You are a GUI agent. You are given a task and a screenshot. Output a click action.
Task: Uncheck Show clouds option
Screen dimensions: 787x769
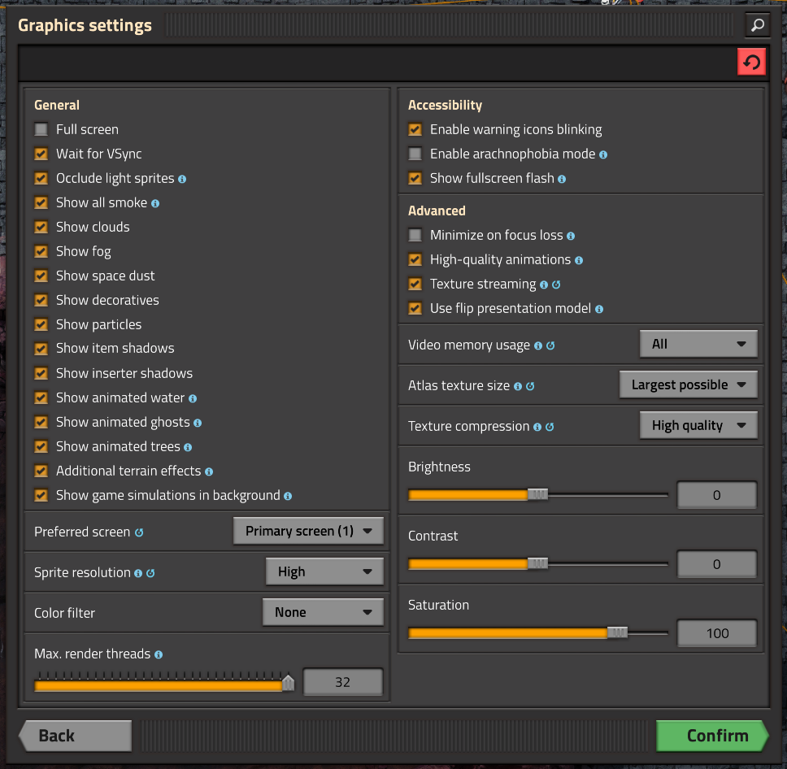(41, 227)
